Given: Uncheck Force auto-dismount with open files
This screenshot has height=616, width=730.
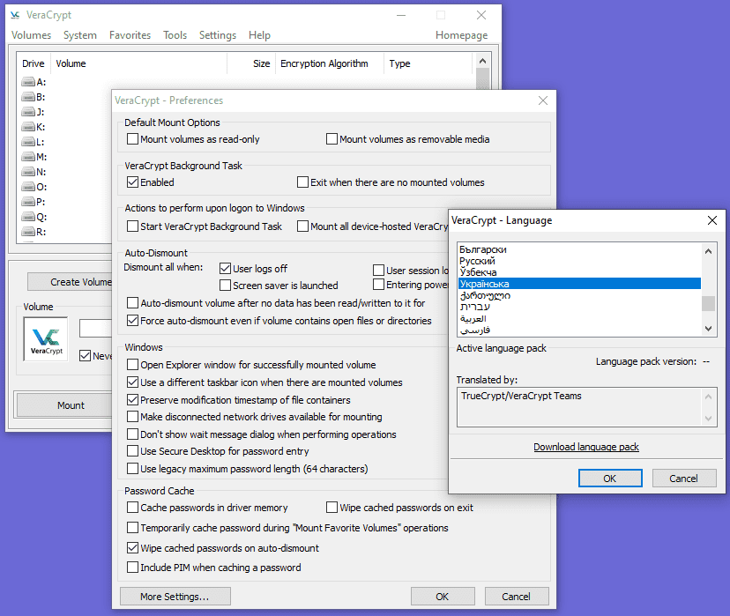Looking at the screenshot, I should [132, 321].
